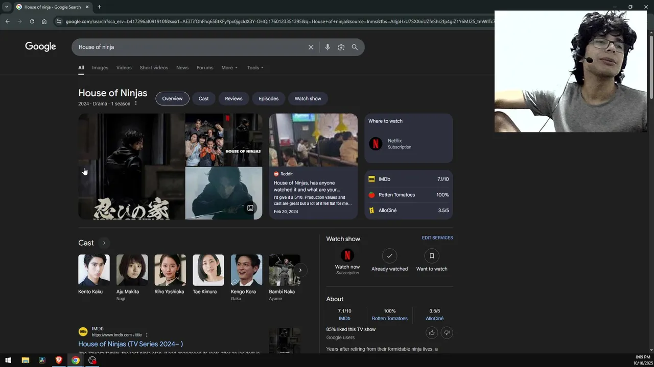This screenshot has height=367, width=654.
Task: Open Chrome from the taskbar
Action: click(x=76, y=360)
